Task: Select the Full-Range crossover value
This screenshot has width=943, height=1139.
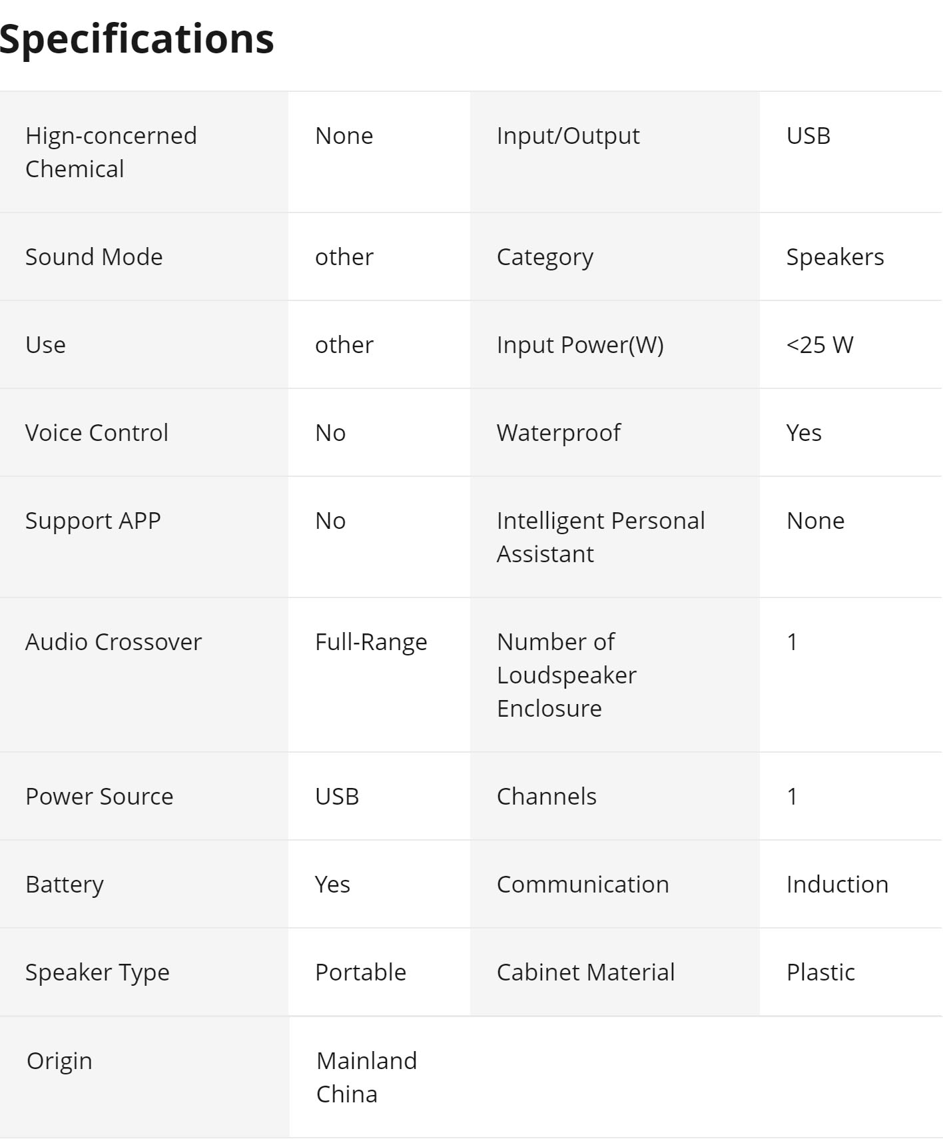Action: pos(371,642)
